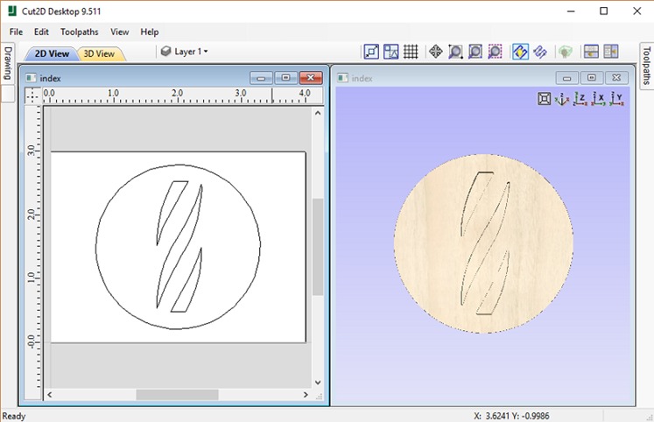
Task: Click the isometric view axes icon
Action: click(x=562, y=99)
